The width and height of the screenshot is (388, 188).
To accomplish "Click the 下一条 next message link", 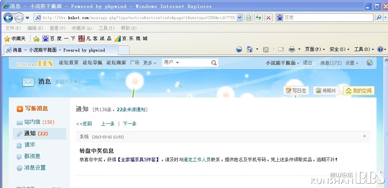I will point(129,124).
